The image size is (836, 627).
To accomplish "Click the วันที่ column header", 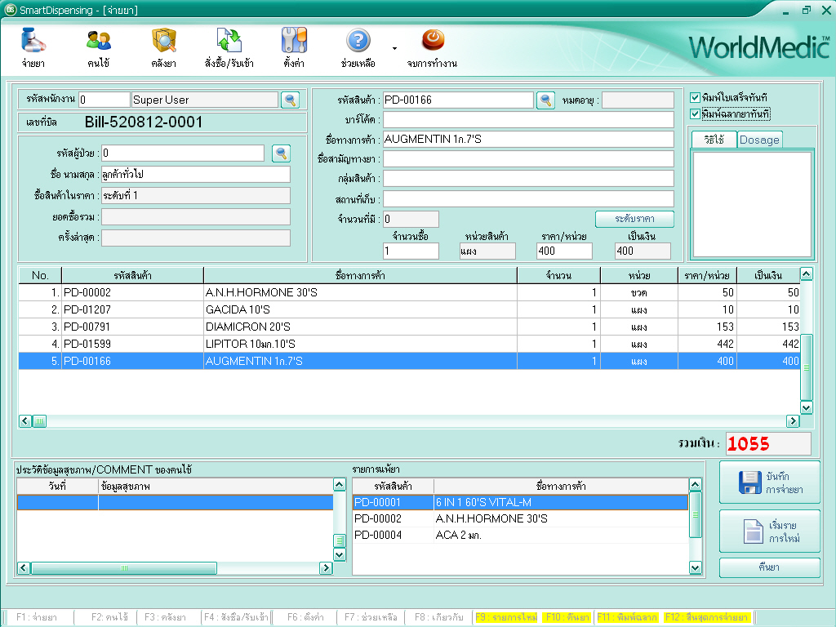I will pos(58,487).
